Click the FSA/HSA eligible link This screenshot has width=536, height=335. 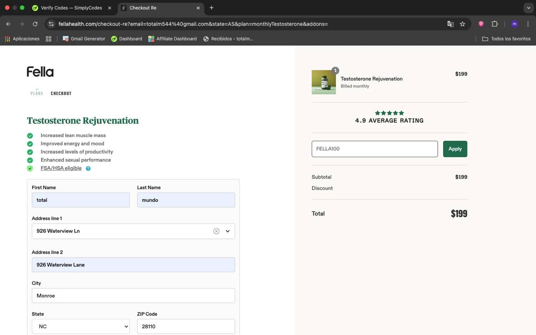[61, 168]
